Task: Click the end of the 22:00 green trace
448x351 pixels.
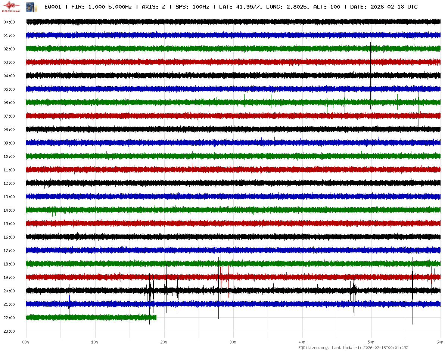Action: tap(156, 317)
